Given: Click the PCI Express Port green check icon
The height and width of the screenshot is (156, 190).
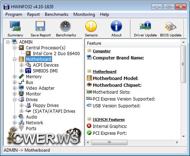Looking at the screenshot, I should tap(89, 133).
